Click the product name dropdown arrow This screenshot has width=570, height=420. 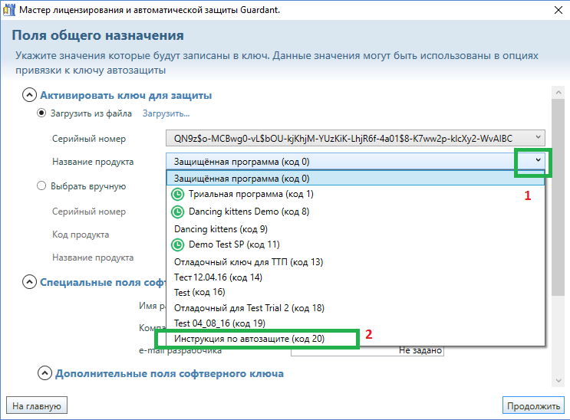(538, 161)
